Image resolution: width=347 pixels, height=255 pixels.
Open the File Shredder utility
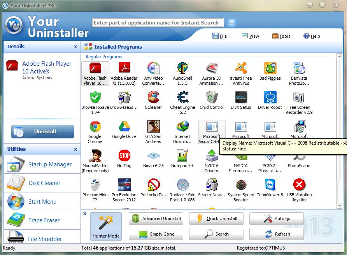point(42,237)
